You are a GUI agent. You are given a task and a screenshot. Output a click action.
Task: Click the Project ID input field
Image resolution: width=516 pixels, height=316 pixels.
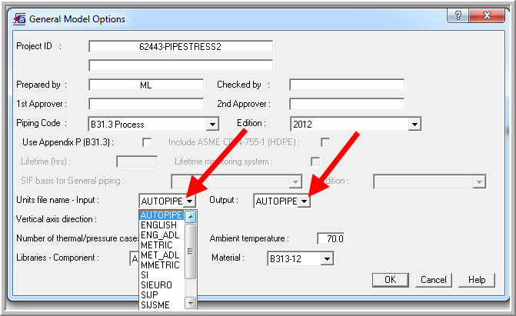tap(181, 46)
